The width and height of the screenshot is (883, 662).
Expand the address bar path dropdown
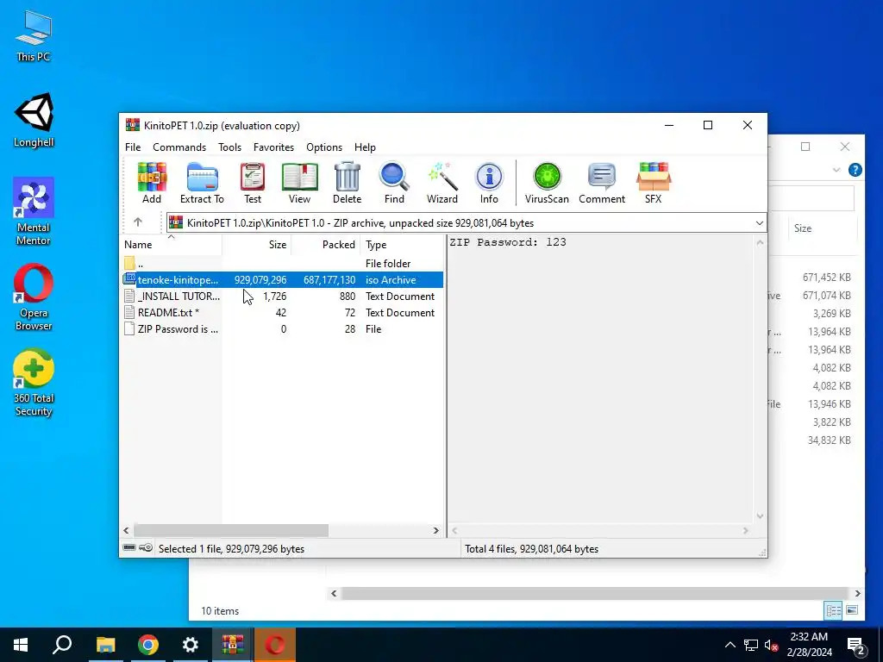coord(759,223)
